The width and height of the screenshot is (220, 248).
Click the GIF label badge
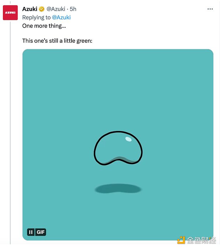click(x=41, y=232)
